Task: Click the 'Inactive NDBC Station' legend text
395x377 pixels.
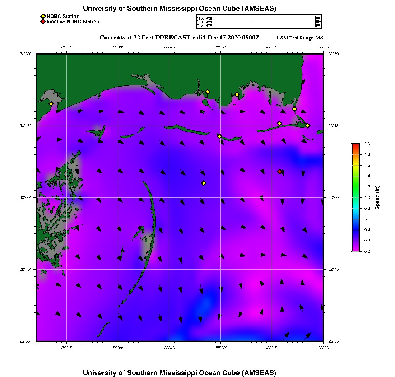Action: 73,22
